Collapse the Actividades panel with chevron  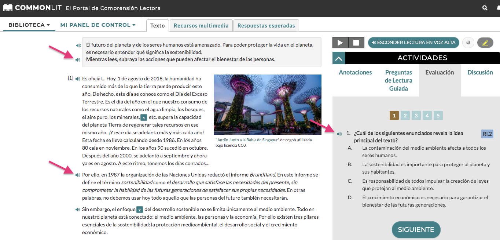coord(339,58)
